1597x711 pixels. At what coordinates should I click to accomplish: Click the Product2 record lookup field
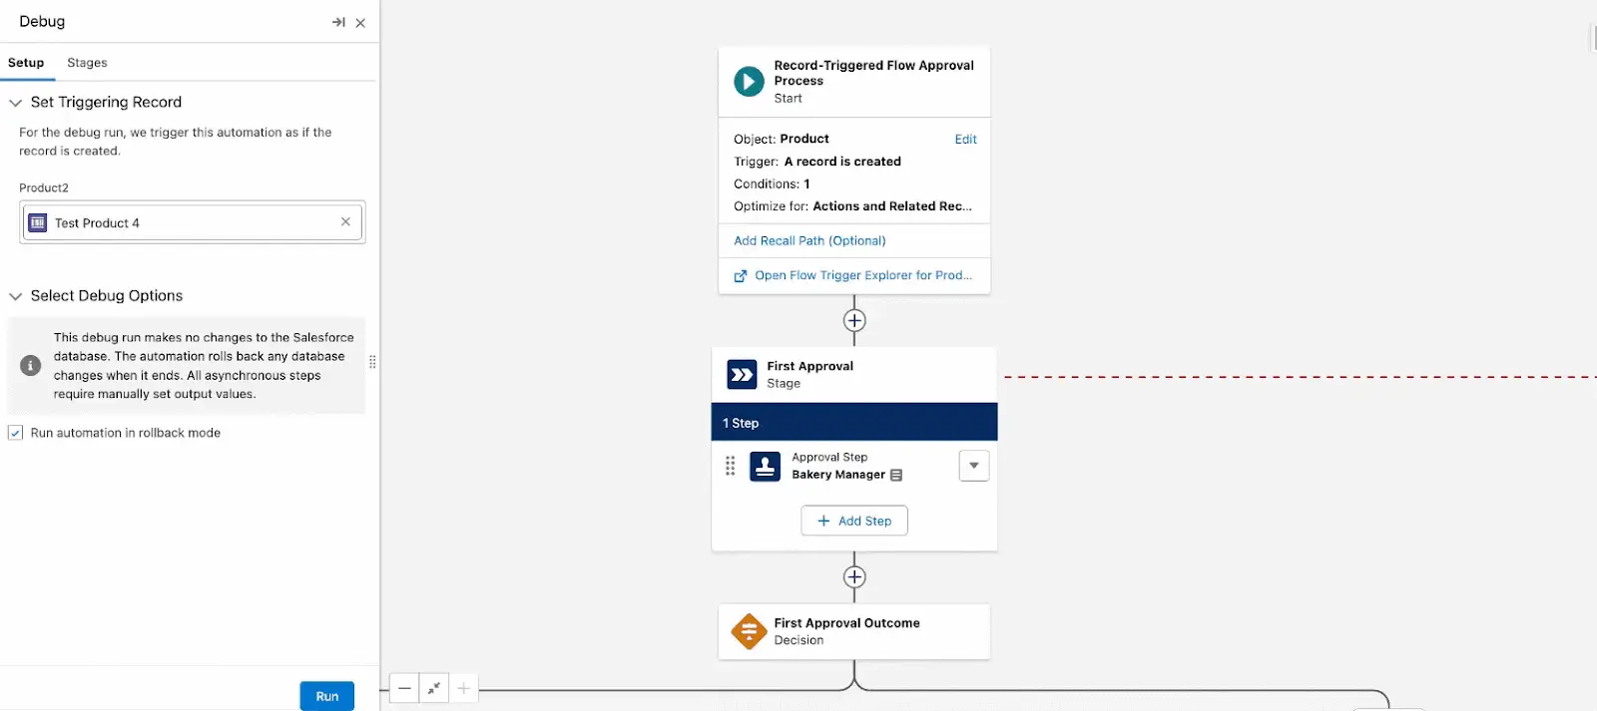pos(190,222)
